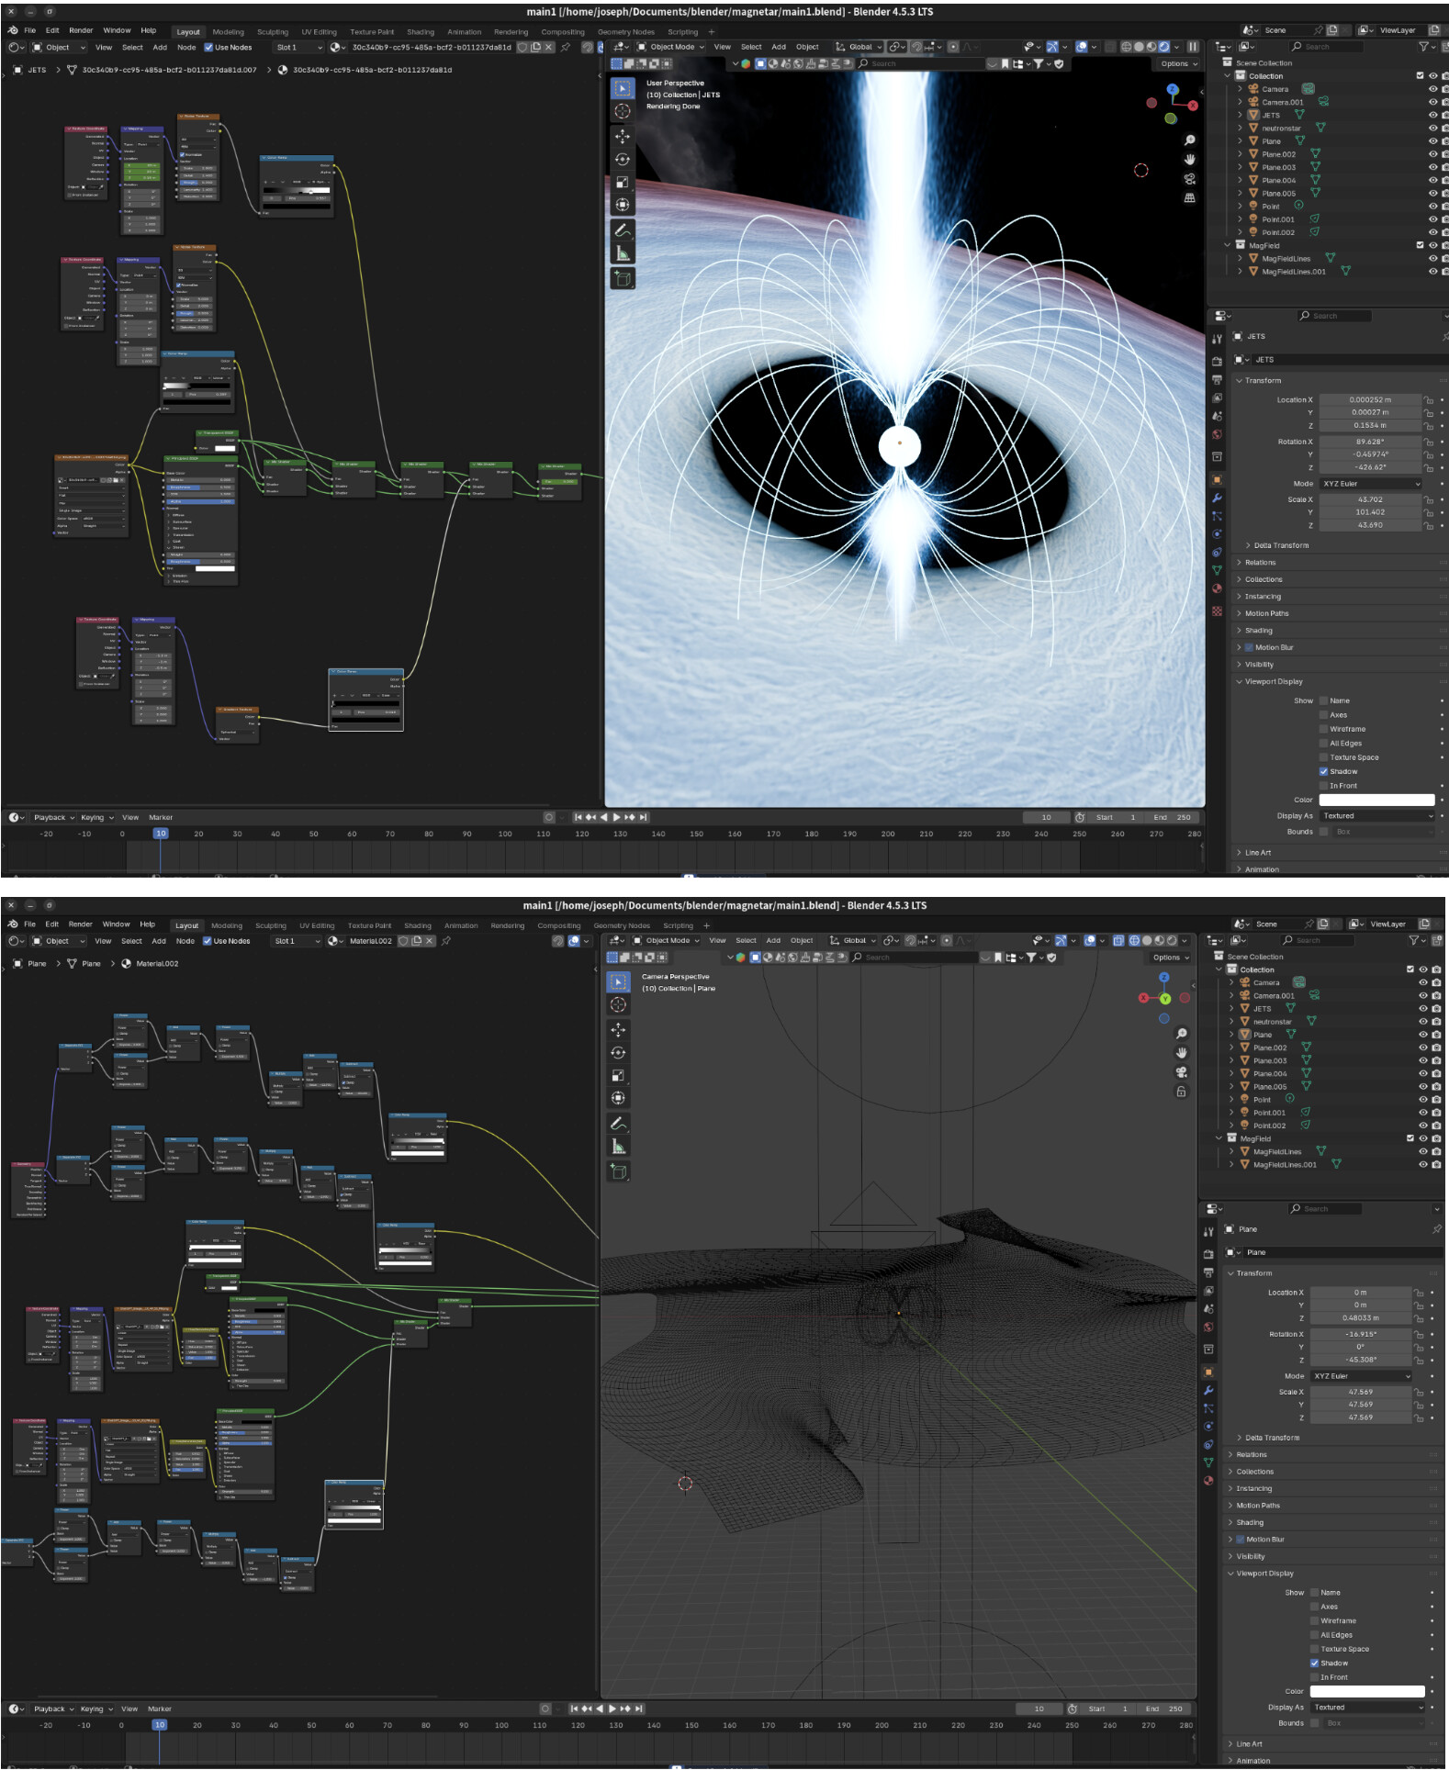Hide neutronstar with its eye icon, upper outliner
Screen dimensions: 1449x1770
[1432, 129]
